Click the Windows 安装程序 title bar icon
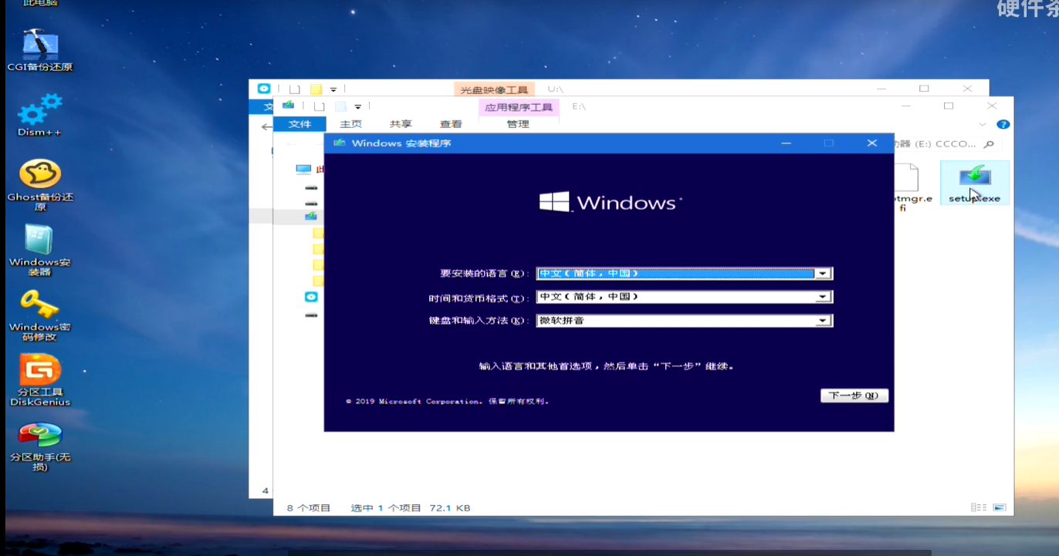The image size is (1059, 556). [x=338, y=143]
